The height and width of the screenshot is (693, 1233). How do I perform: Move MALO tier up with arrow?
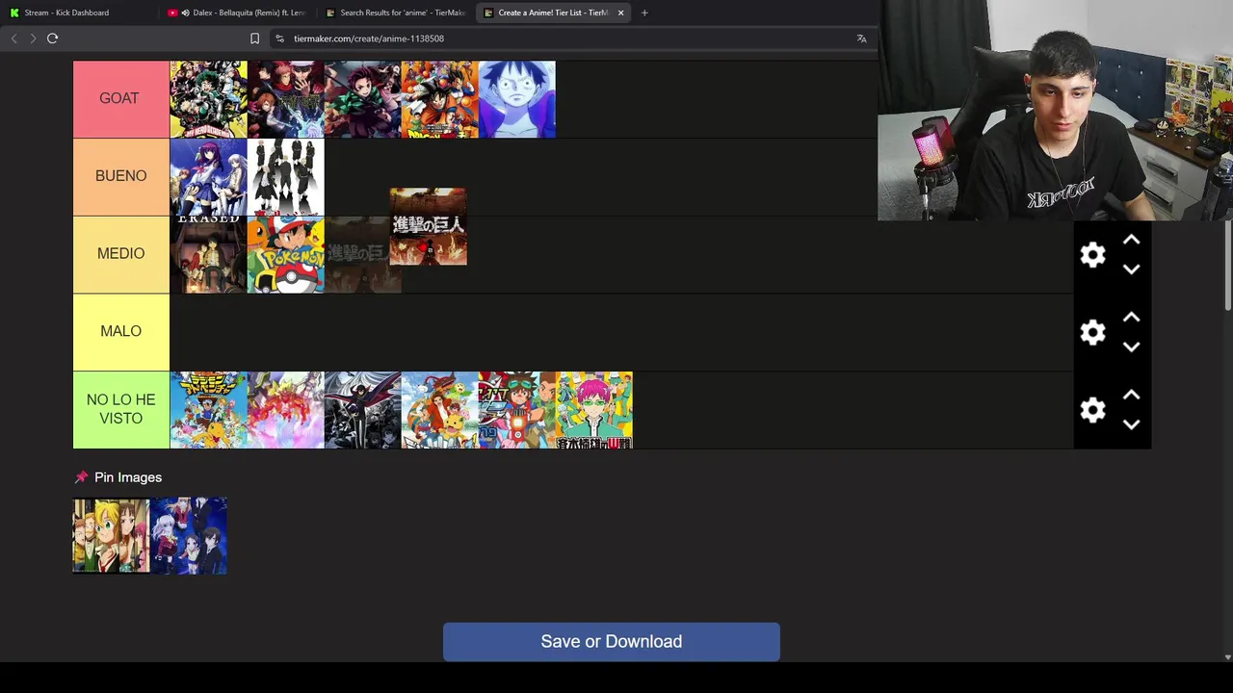[x=1132, y=317]
